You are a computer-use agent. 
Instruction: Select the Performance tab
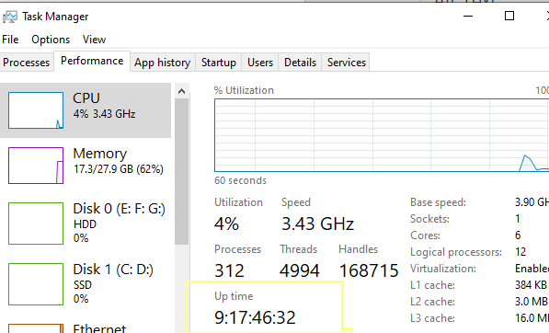92,62
